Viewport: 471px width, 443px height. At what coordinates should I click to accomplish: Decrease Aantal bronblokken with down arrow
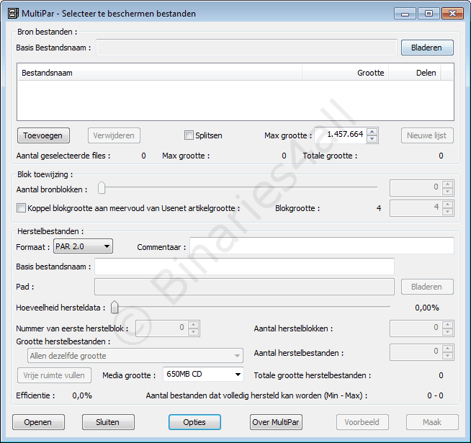click(447, 192)
